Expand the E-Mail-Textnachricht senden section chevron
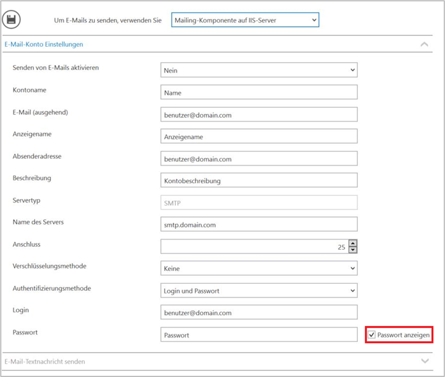This screenshot has width=445, height=377. pos(425,361)
